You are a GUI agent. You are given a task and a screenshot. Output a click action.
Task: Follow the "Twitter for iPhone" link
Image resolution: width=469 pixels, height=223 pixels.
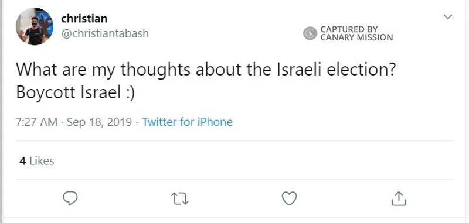(187, 122)
